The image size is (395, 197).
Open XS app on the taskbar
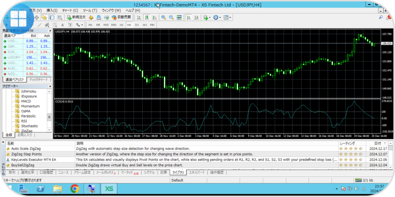point(109,189)
